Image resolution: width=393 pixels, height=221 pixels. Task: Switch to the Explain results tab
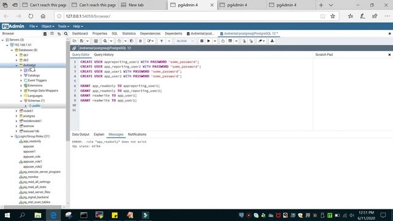[x=99, y=134]
